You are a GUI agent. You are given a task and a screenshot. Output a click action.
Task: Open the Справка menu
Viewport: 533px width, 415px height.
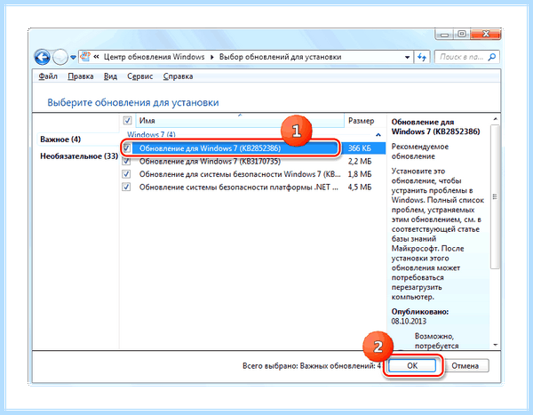click(x=179, y=76)
